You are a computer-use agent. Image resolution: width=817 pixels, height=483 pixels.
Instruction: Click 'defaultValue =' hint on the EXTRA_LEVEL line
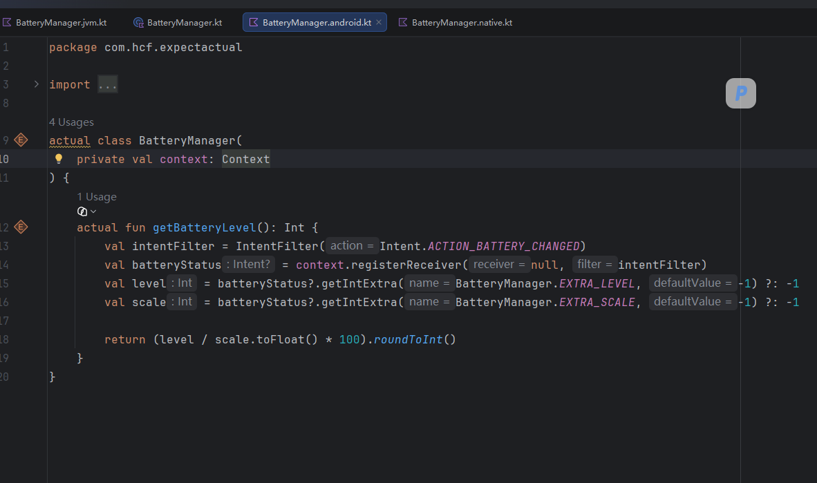click(693, 283)
